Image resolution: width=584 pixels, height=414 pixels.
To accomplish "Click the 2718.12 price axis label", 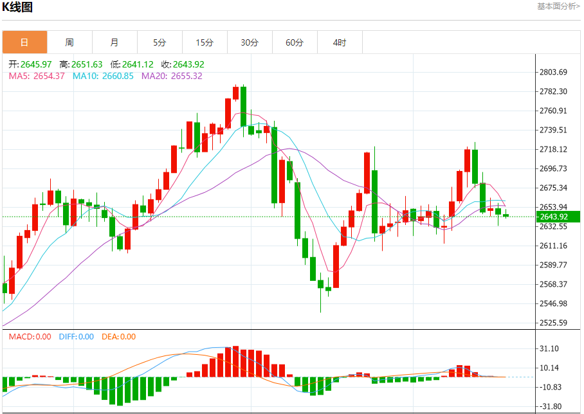I will [x=554, y=149].
